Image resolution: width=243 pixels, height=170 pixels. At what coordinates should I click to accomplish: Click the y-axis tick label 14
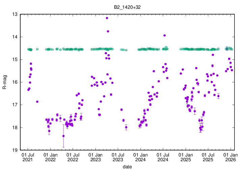[15, 37]
